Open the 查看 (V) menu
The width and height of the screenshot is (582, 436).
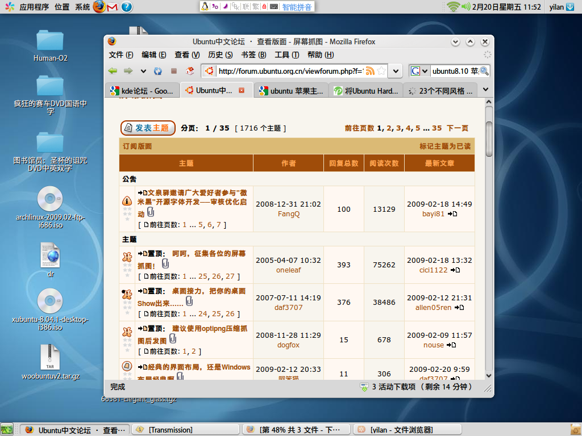pyautogui.click(x=188, y=55)
